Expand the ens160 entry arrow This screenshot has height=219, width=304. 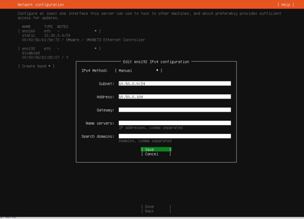(x=96, y=31)
